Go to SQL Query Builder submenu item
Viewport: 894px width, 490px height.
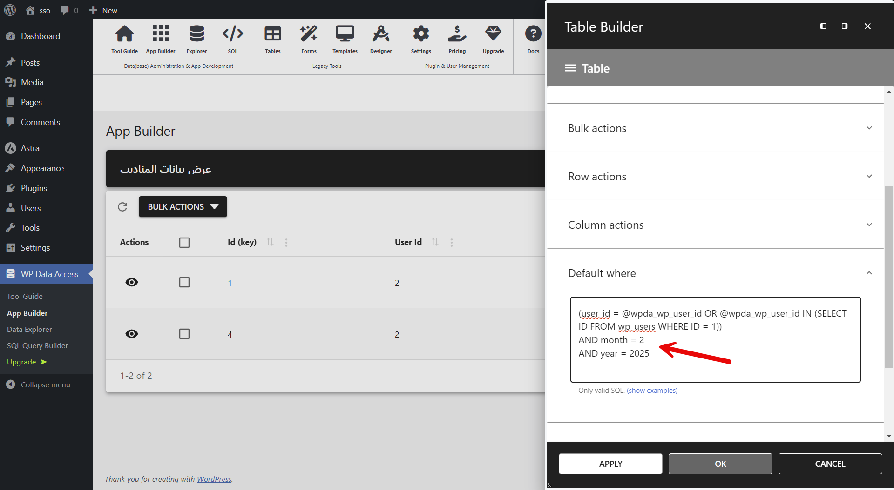[x=37, y=345]
